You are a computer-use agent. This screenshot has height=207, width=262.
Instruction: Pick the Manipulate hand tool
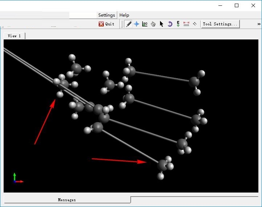pyautogui.click(x=153, y=24)
